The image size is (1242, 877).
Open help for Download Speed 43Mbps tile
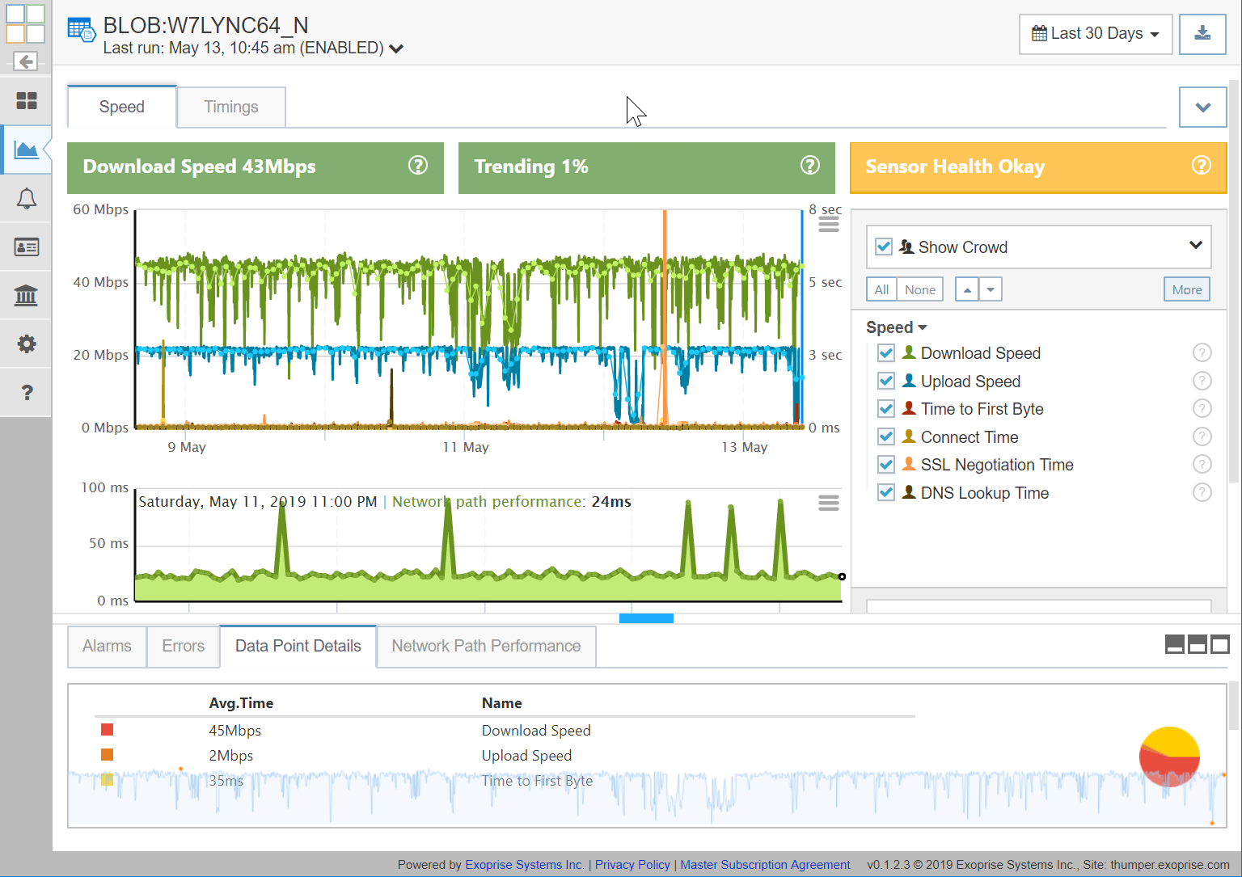tap(418, 166)
